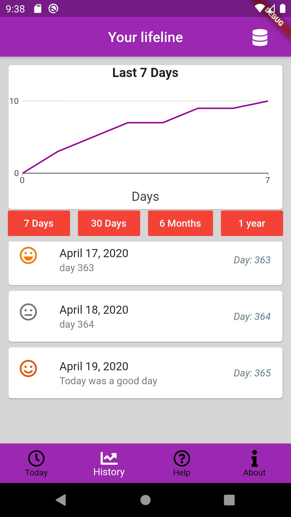Tap the clock icon for Today
This screenshot has width=291, height=517.
coord(36,458)
